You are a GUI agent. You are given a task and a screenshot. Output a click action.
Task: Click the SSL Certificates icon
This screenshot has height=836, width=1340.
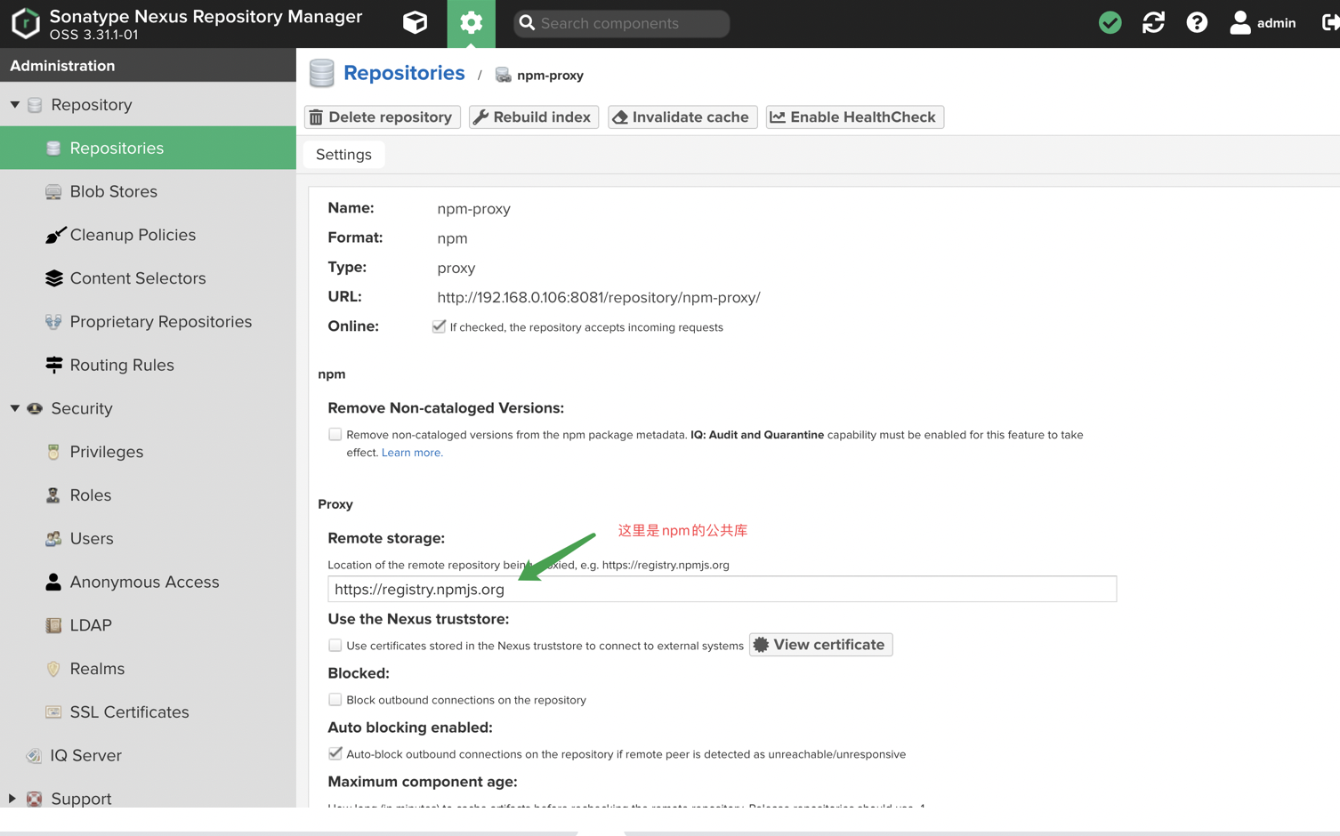(53, 712)
